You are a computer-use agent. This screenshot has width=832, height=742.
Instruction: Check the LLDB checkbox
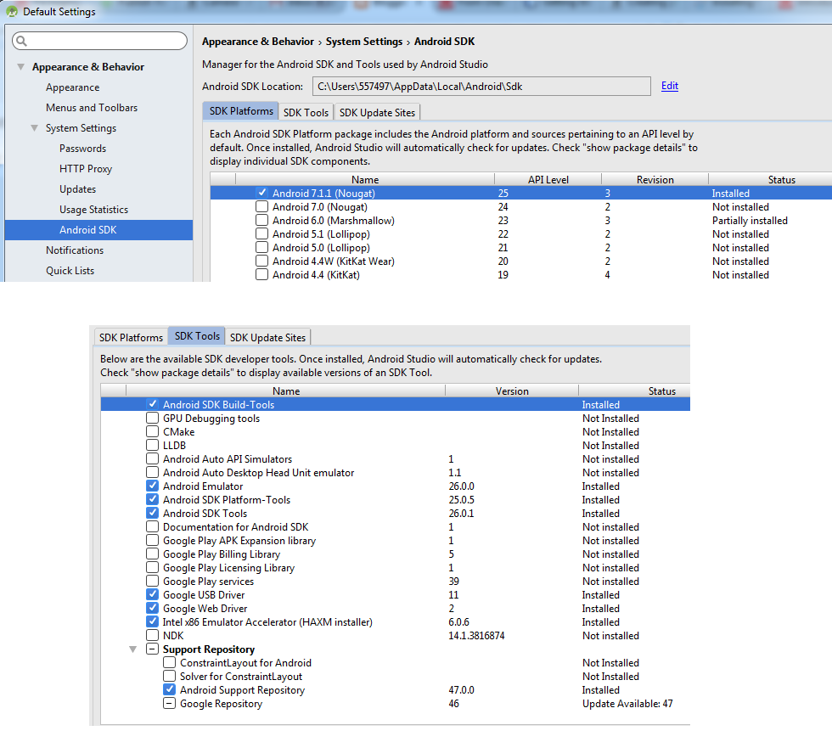pyautogui.click(x=152, y=445)
